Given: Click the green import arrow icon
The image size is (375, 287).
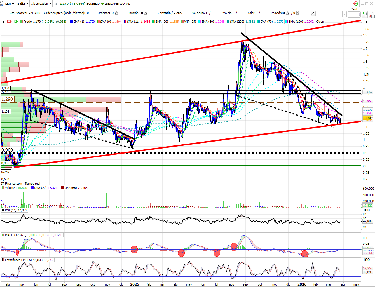Looking at the screenshot, I should 16,22.
